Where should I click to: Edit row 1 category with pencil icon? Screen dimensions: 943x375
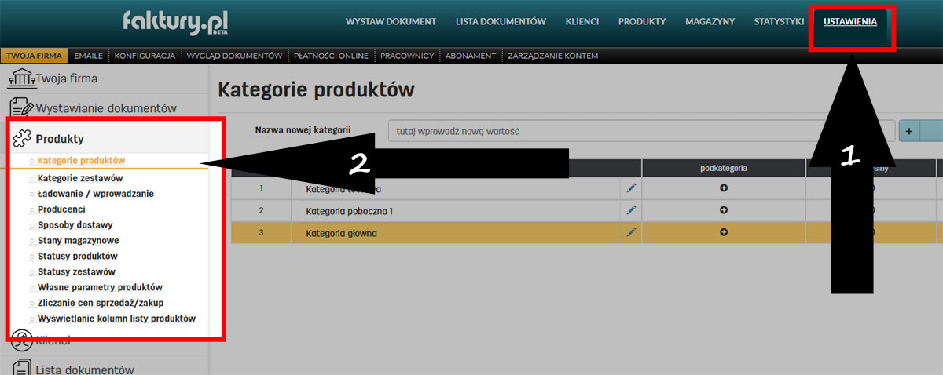(630, 188)
